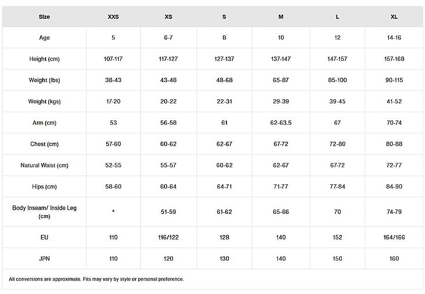Screen dimensions: 425x294
Task: Select the Arm (cm) row label
Action: (44, 123)
